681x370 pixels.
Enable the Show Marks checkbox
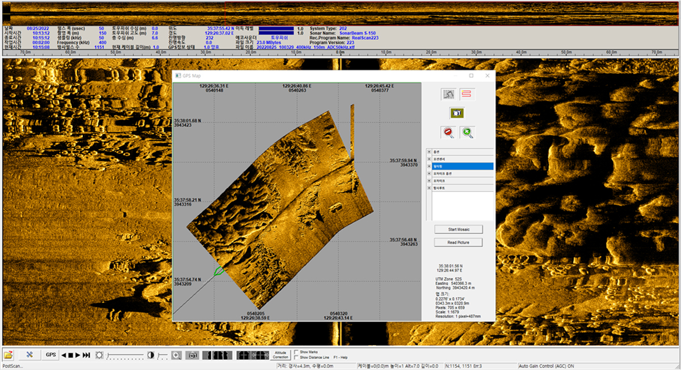pos(296,352)
